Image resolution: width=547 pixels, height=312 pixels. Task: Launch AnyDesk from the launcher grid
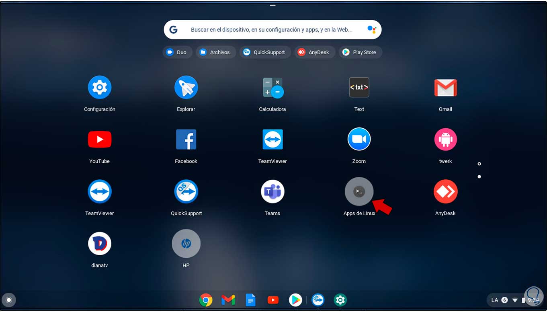click(x=445, y=191)
